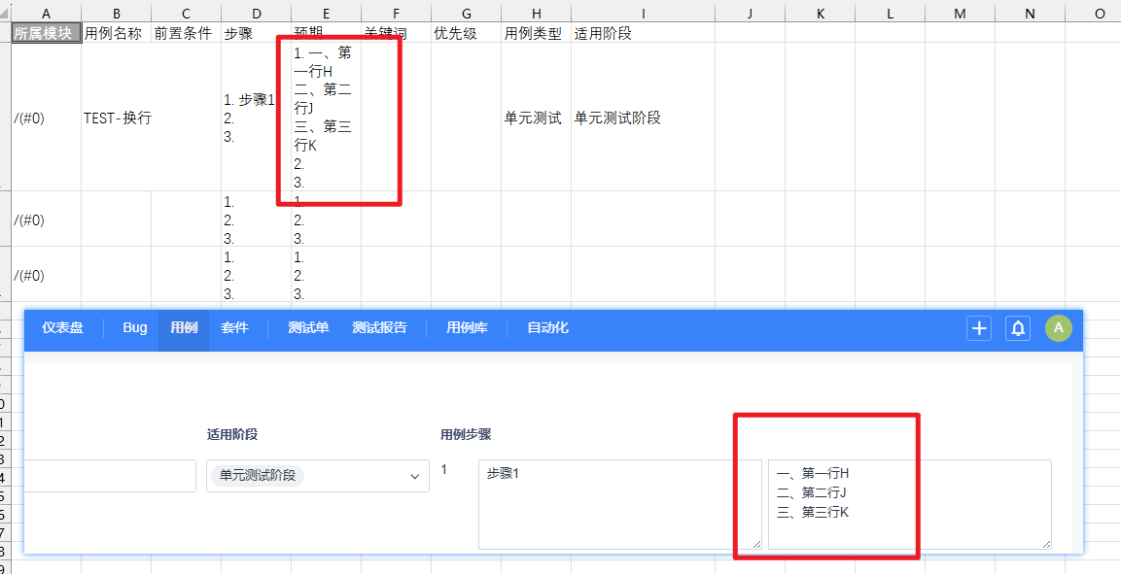Viewport: 1121px width, 574px height.
Task: Open the 测试报告 tab
Action: click(379, 327)
